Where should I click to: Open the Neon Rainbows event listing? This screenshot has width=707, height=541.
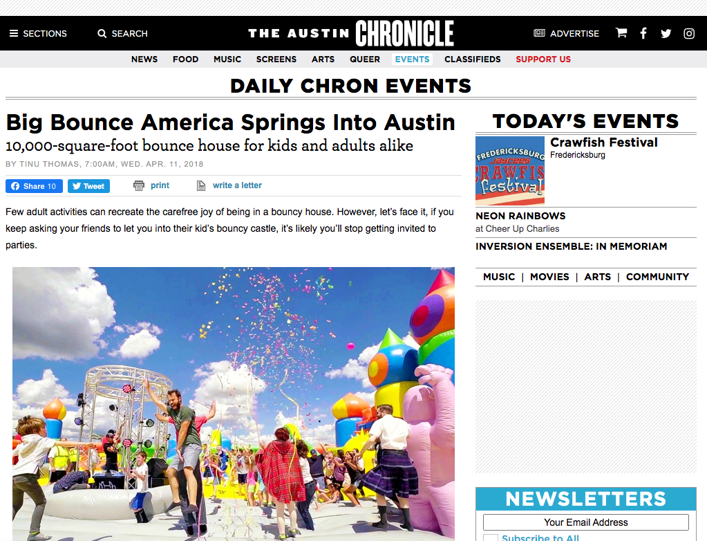[520, 216]
